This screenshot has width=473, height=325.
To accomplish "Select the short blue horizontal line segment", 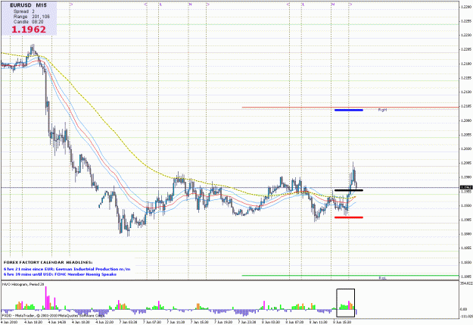I will tap(349, 110).
